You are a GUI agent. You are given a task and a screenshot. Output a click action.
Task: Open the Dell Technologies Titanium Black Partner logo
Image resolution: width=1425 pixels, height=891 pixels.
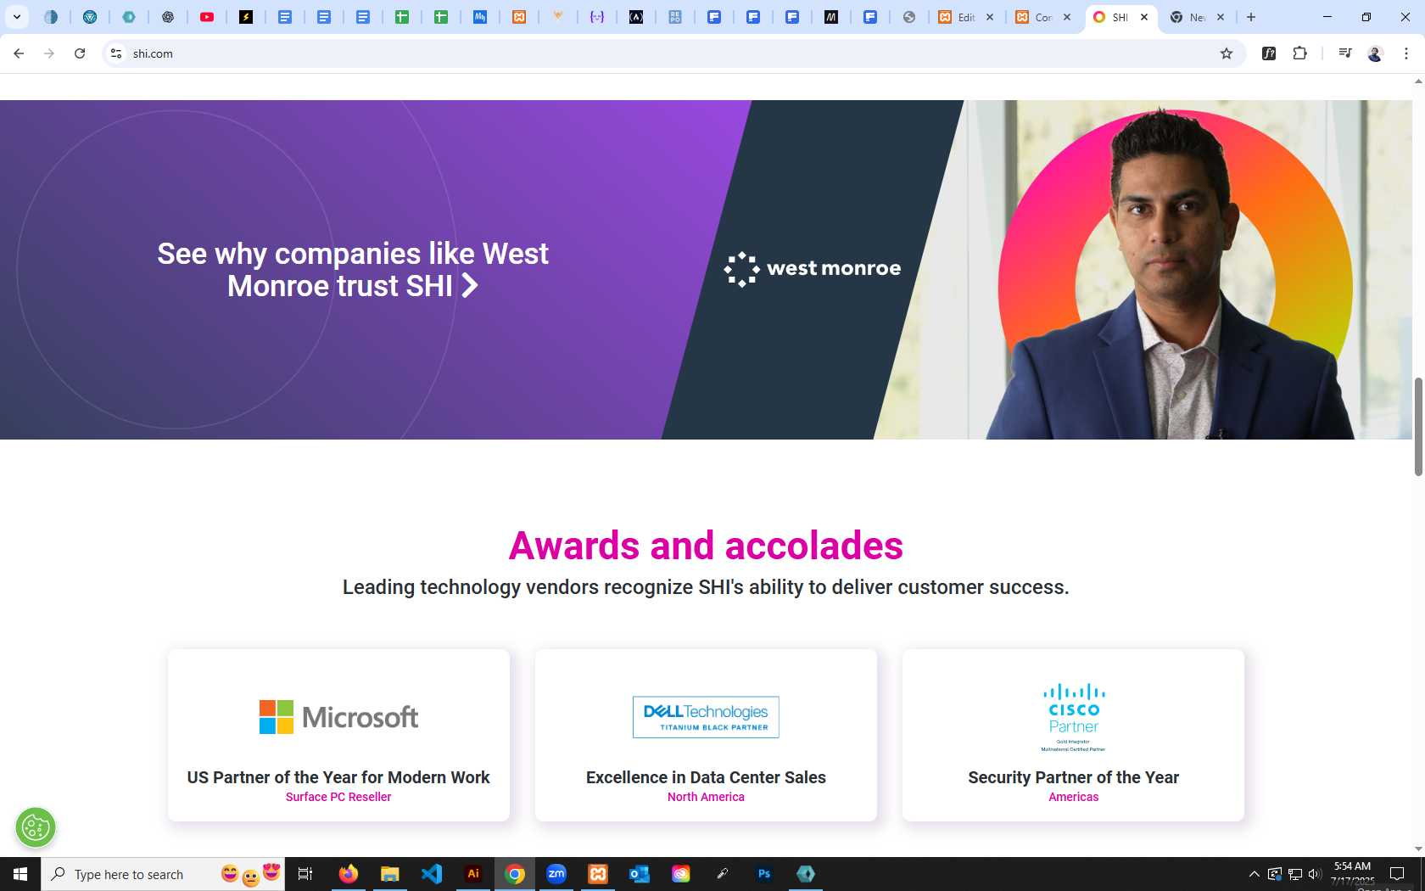706,717
